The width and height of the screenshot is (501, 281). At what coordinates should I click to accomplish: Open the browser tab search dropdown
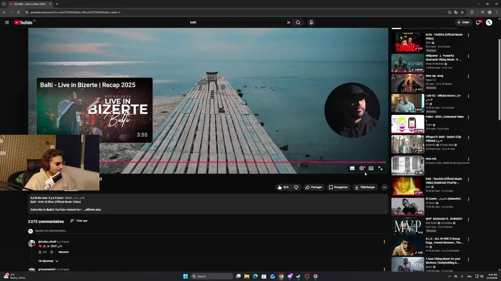4,4
